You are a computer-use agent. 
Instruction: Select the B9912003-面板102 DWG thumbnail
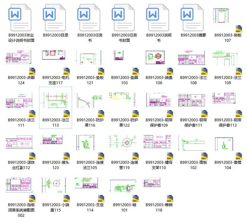pyautogui.click(x=192, y=143)
